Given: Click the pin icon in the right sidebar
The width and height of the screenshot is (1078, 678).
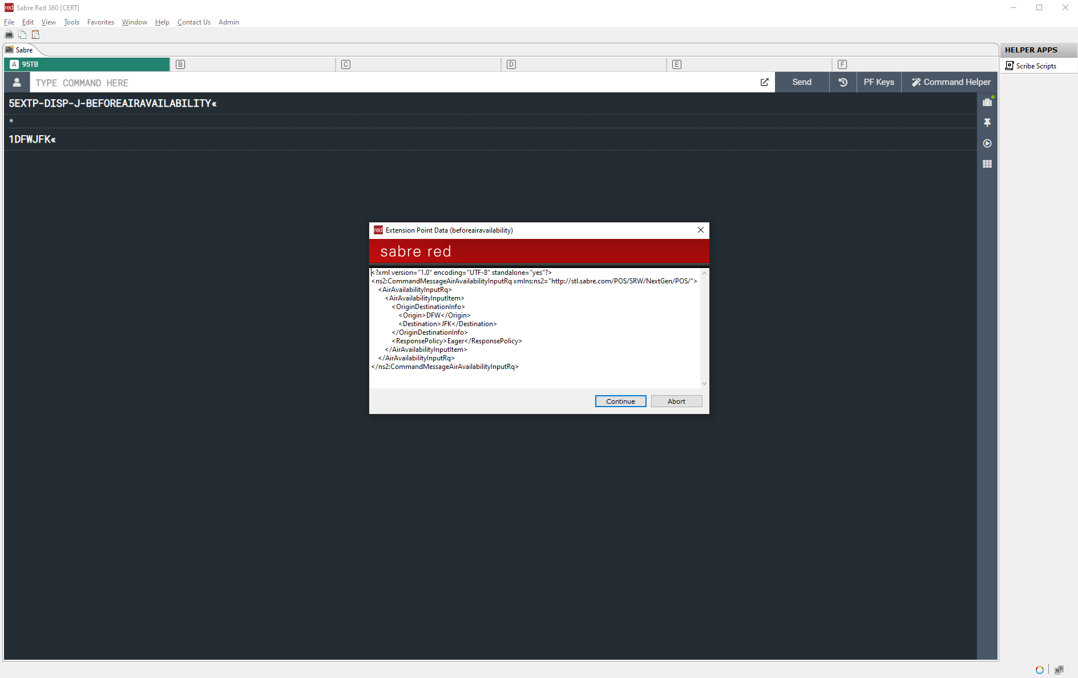Looking at the screenshot, I should [x=987, y=123].
